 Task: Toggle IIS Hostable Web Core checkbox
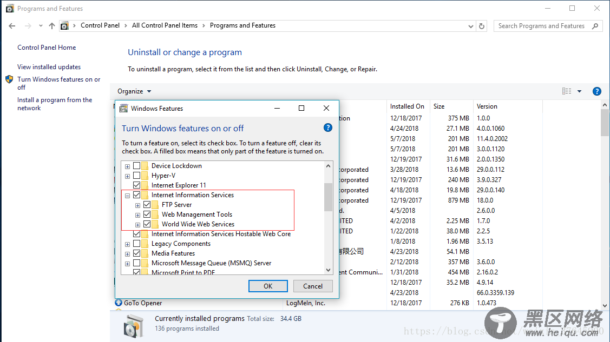136,234
